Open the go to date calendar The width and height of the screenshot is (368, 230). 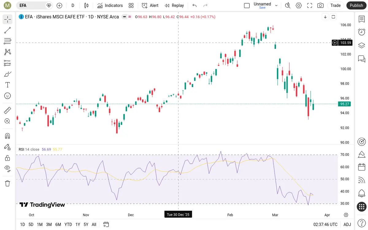click(106, 224)
